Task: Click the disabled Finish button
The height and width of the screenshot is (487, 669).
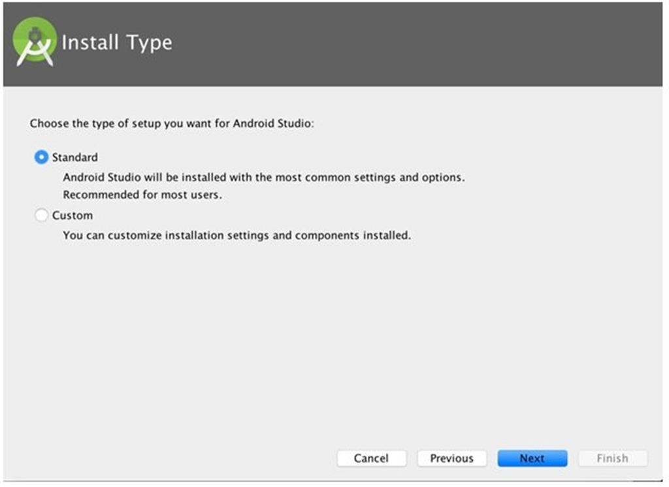Action: [x=612, y=458]
